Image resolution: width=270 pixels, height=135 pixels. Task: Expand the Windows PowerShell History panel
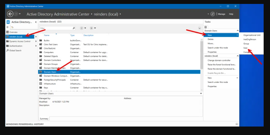(x=236, y=124)
